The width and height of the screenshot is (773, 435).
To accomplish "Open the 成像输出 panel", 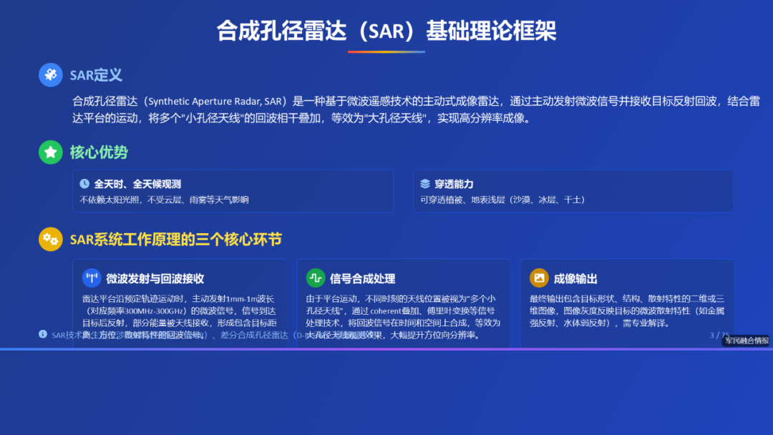I will (626, 300).
